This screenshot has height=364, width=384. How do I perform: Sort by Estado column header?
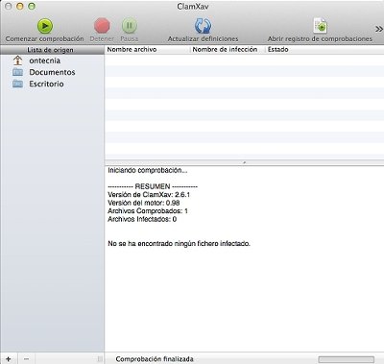point(324,50)
